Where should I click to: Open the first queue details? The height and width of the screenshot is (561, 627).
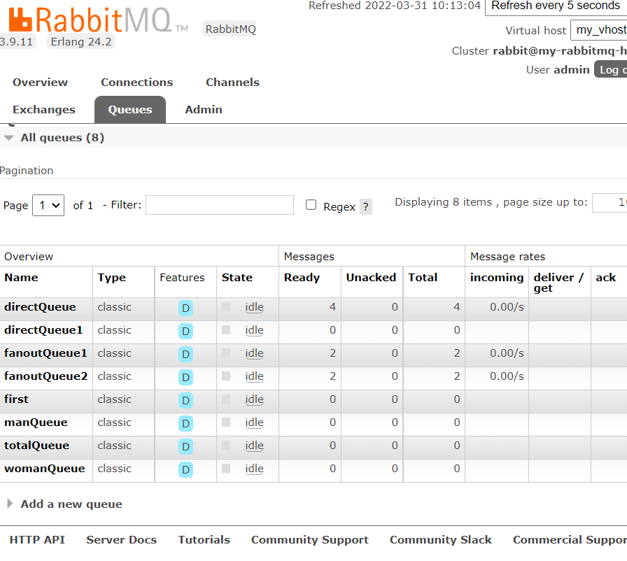tap(16, 399)
